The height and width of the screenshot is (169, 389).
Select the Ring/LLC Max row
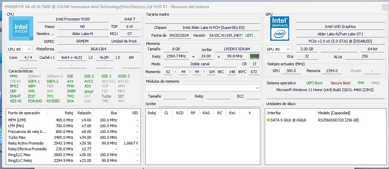click(x=73, y=155)
